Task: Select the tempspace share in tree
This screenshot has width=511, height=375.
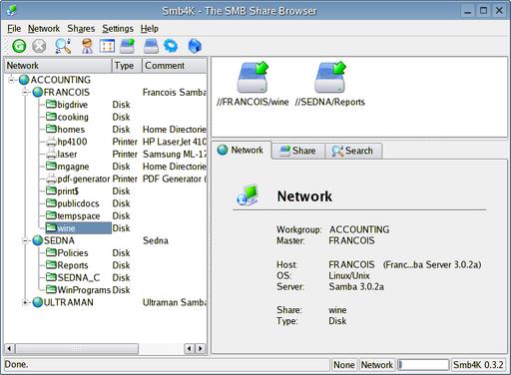Action: point(79,215)
